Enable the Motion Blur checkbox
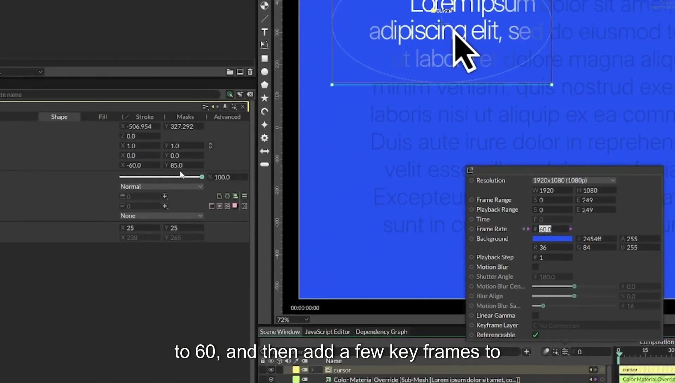 coord(535,267)
